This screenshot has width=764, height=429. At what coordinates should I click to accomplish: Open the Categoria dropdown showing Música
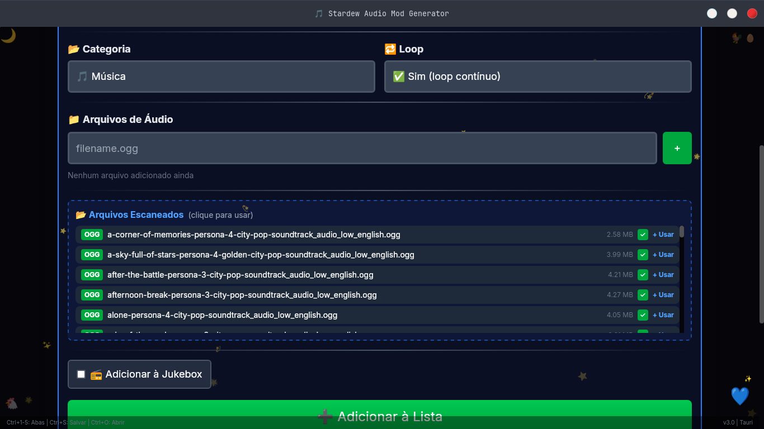221,77
